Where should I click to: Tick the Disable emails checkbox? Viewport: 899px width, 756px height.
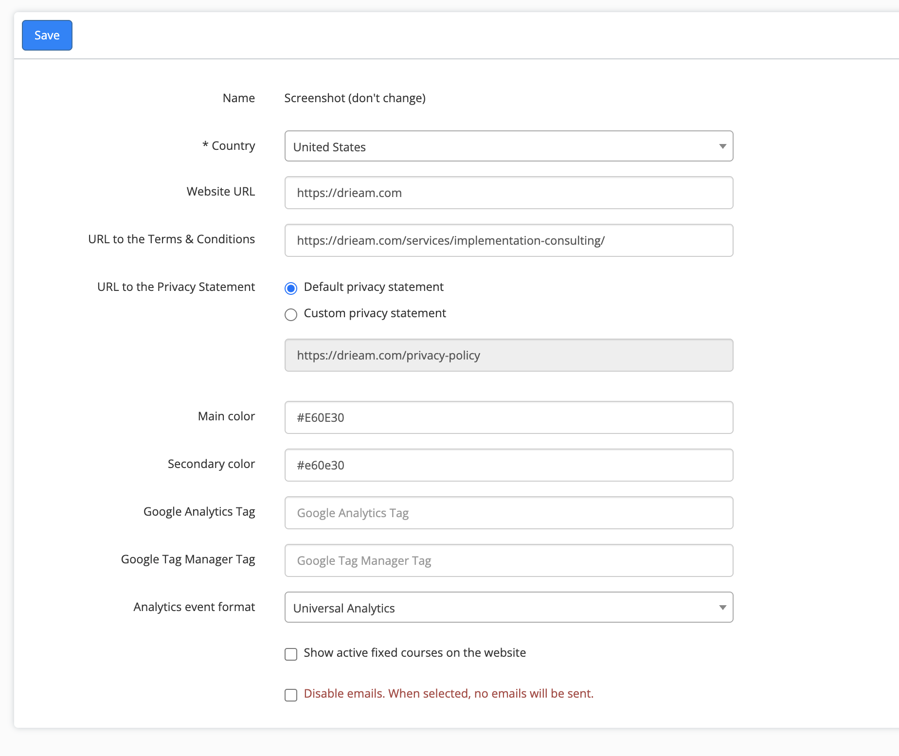(291, 695)
